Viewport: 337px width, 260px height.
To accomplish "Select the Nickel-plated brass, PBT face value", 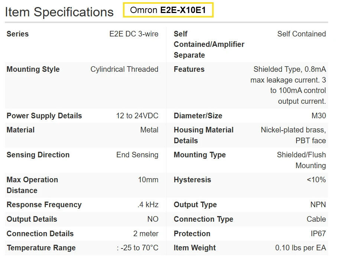I will [293, 135].
